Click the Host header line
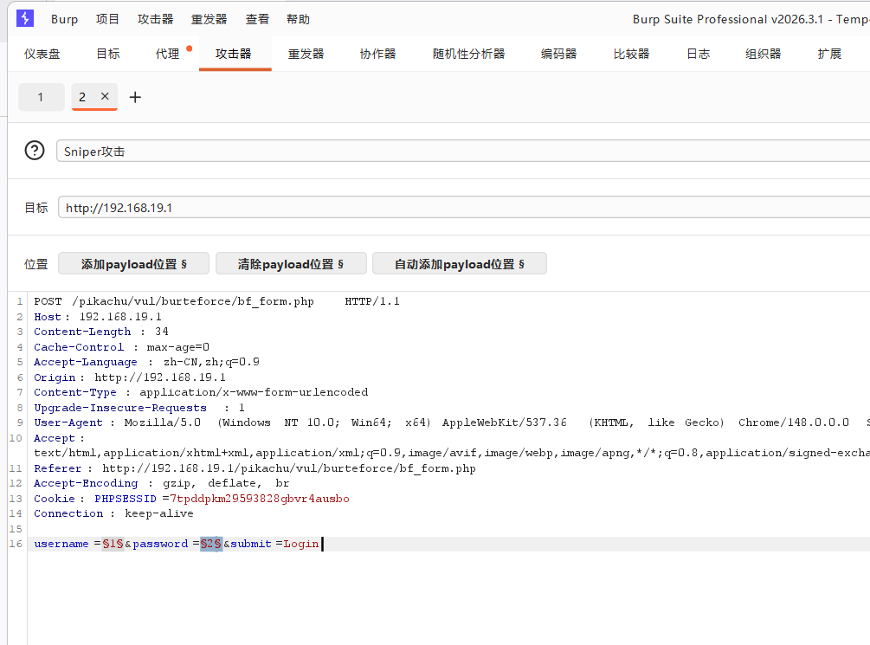 click(98, 316)
